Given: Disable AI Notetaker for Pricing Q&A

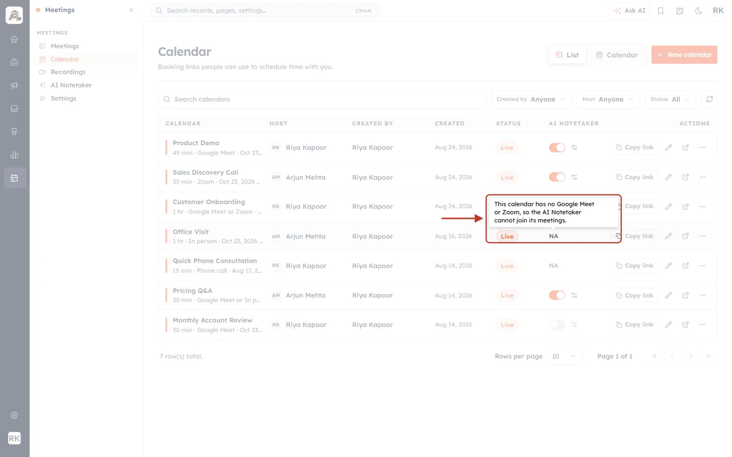Looking at the screenshot, I should [x=557, y=295].
